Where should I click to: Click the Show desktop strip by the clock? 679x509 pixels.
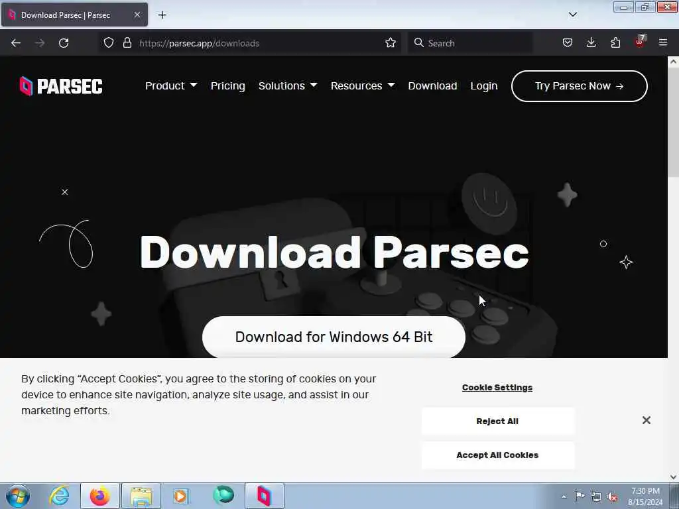click(x=674, y=496)
